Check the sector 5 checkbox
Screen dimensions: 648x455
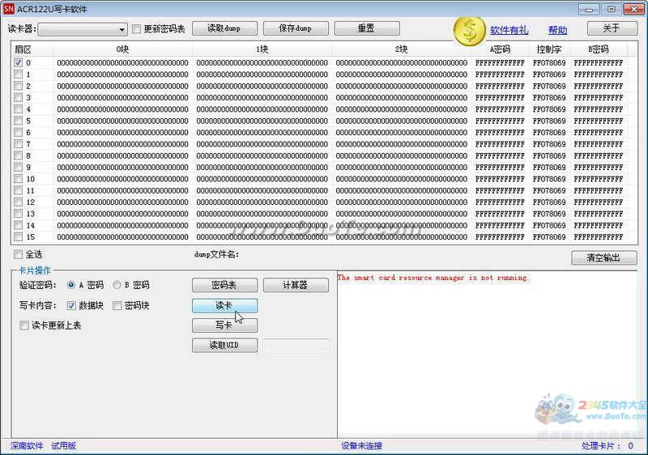tap(18, 120)
